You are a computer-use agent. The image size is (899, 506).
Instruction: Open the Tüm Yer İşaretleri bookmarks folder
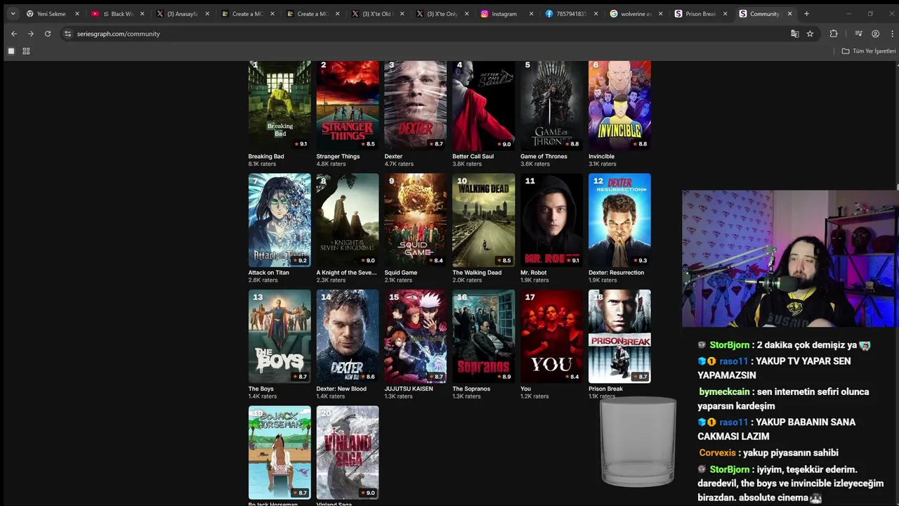coord(869,51)
